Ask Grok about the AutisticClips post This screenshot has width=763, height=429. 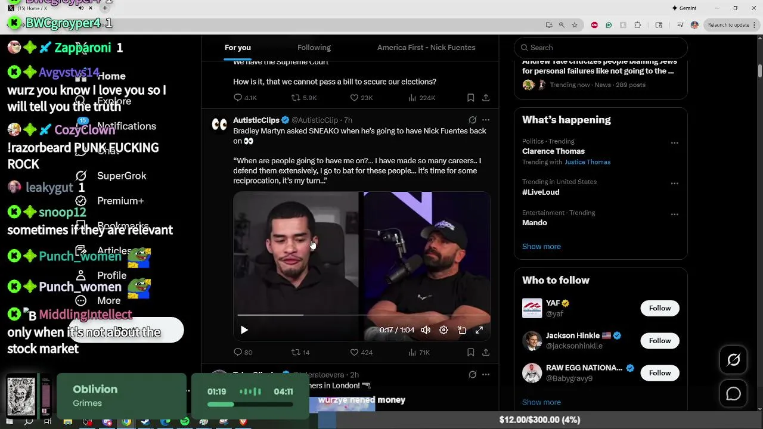(472, 120)
